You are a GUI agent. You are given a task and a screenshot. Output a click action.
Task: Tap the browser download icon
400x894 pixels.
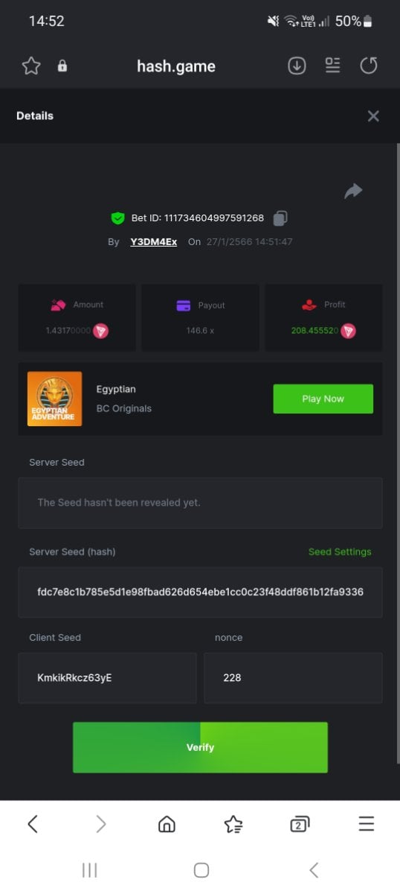click(297, 66)
